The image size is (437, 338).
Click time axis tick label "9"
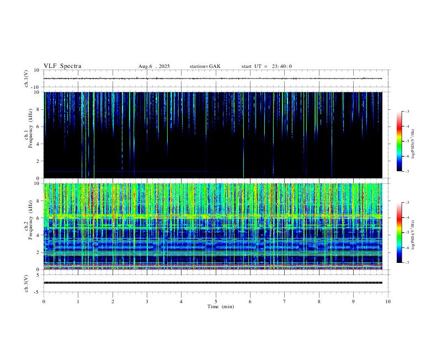click(x=353, y=302)
